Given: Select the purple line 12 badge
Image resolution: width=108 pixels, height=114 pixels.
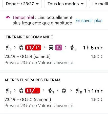Looking at the screenshot, I should click(58, 48).
